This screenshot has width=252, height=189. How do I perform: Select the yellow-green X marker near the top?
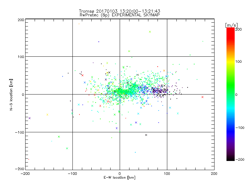(x=150, y=32)
